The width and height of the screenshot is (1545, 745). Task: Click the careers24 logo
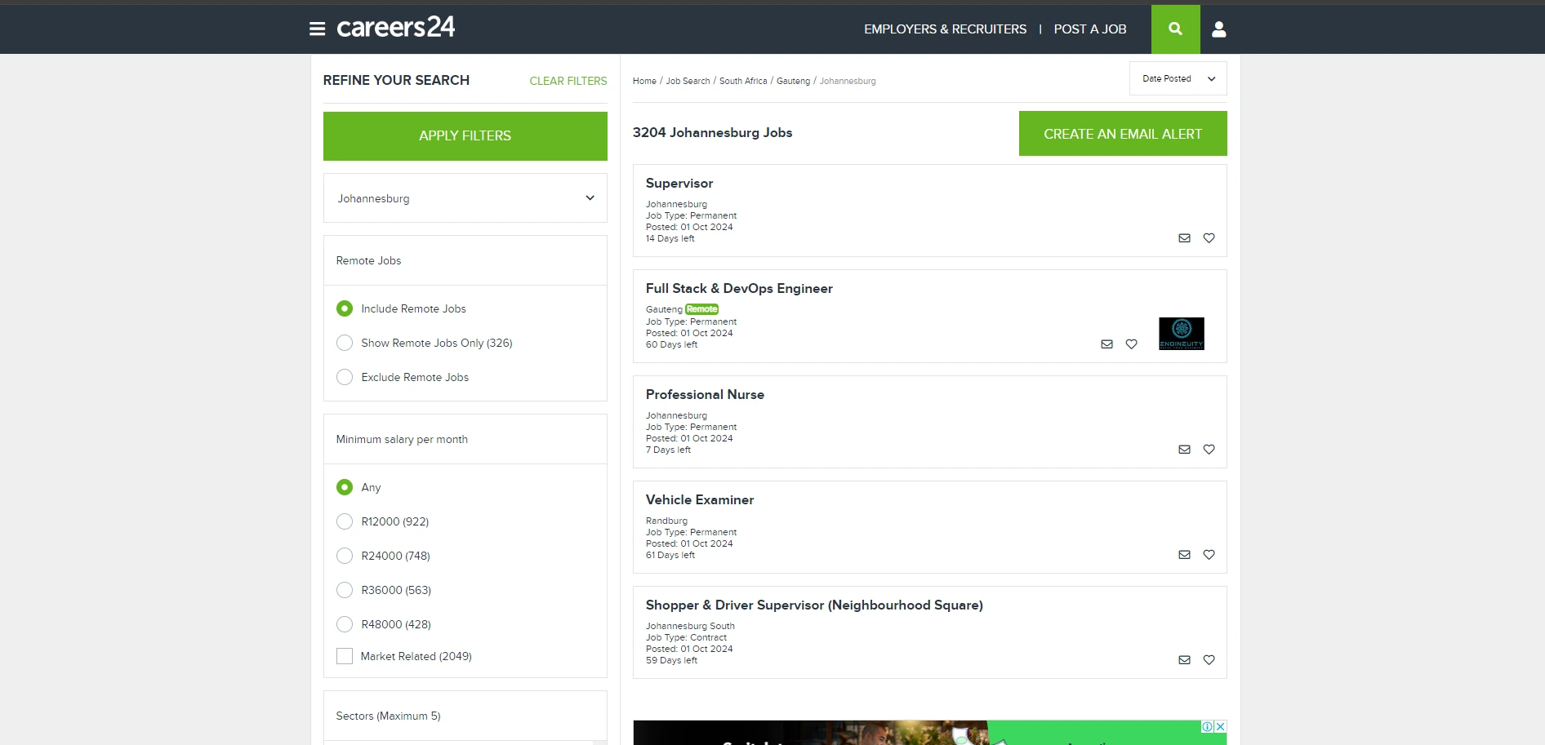[395, 28]
